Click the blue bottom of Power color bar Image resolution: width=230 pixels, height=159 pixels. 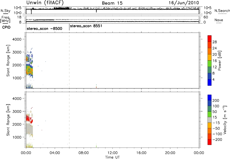210,82
